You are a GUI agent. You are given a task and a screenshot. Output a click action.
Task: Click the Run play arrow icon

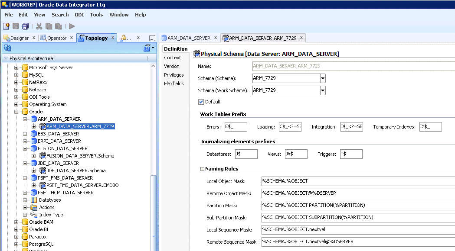72,26
